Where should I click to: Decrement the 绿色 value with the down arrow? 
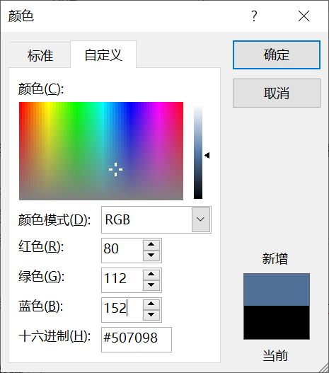click(x=151, y=285)
